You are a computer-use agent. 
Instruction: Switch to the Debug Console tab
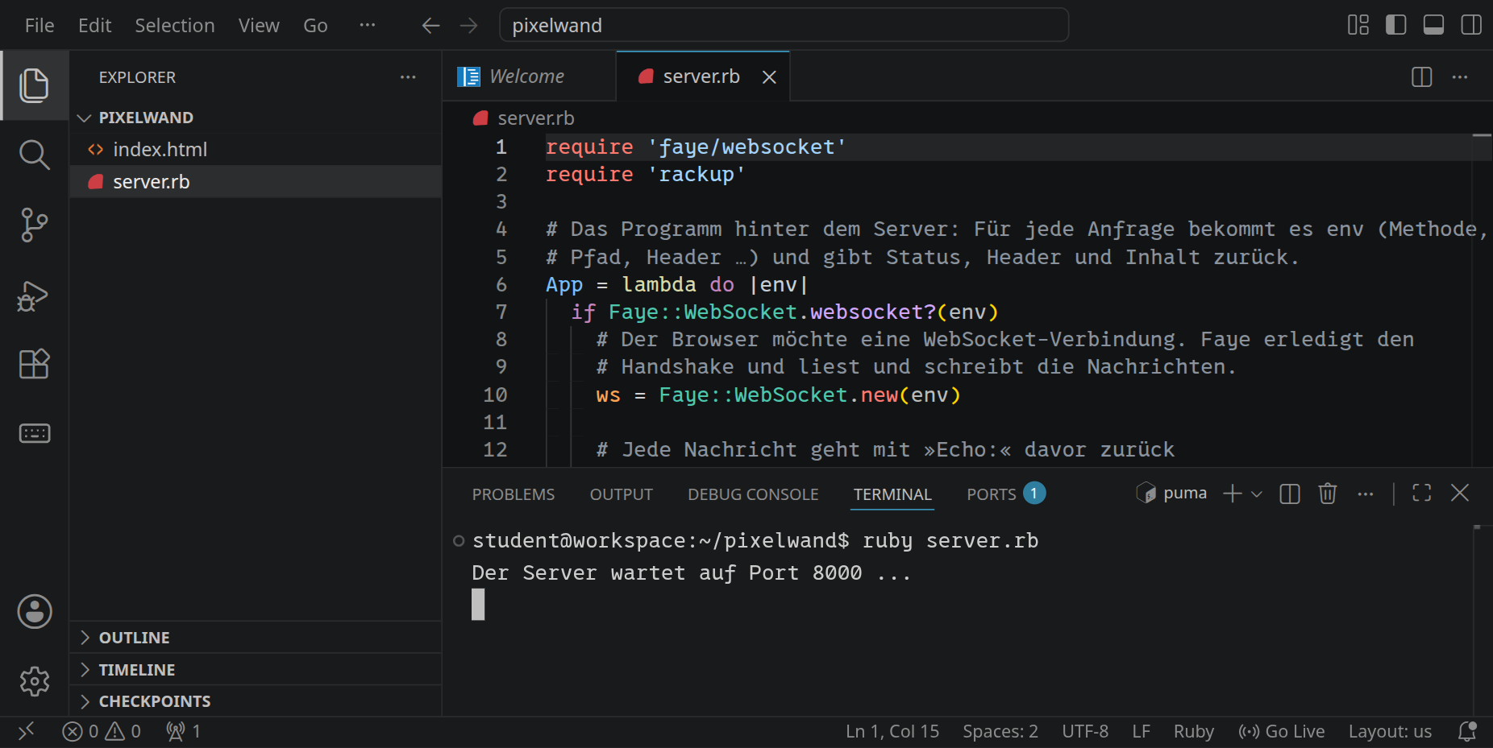click(753, 494)
